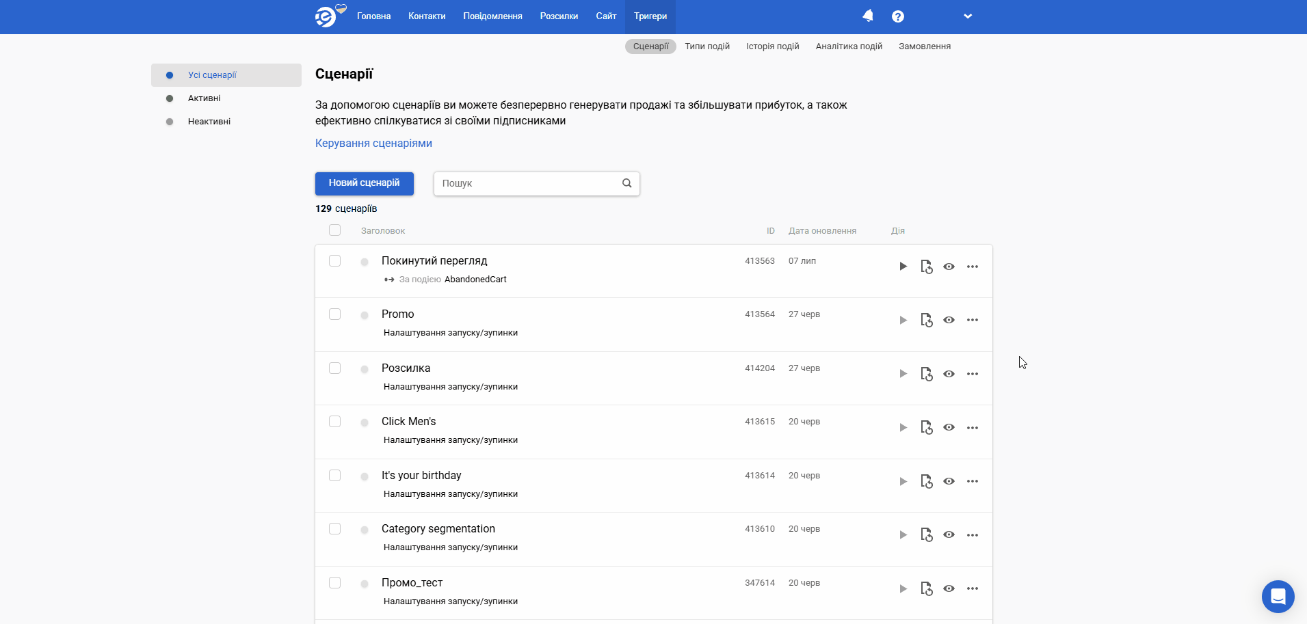Viewport: 1307px width, 624px height.
Task: Open the notifications bell
Action: pos(868,16)
